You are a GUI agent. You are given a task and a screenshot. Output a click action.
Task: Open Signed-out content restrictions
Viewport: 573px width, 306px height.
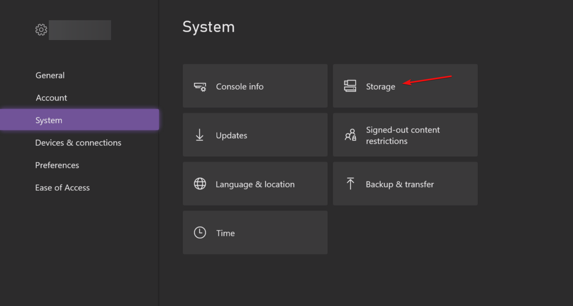(405, 135)
